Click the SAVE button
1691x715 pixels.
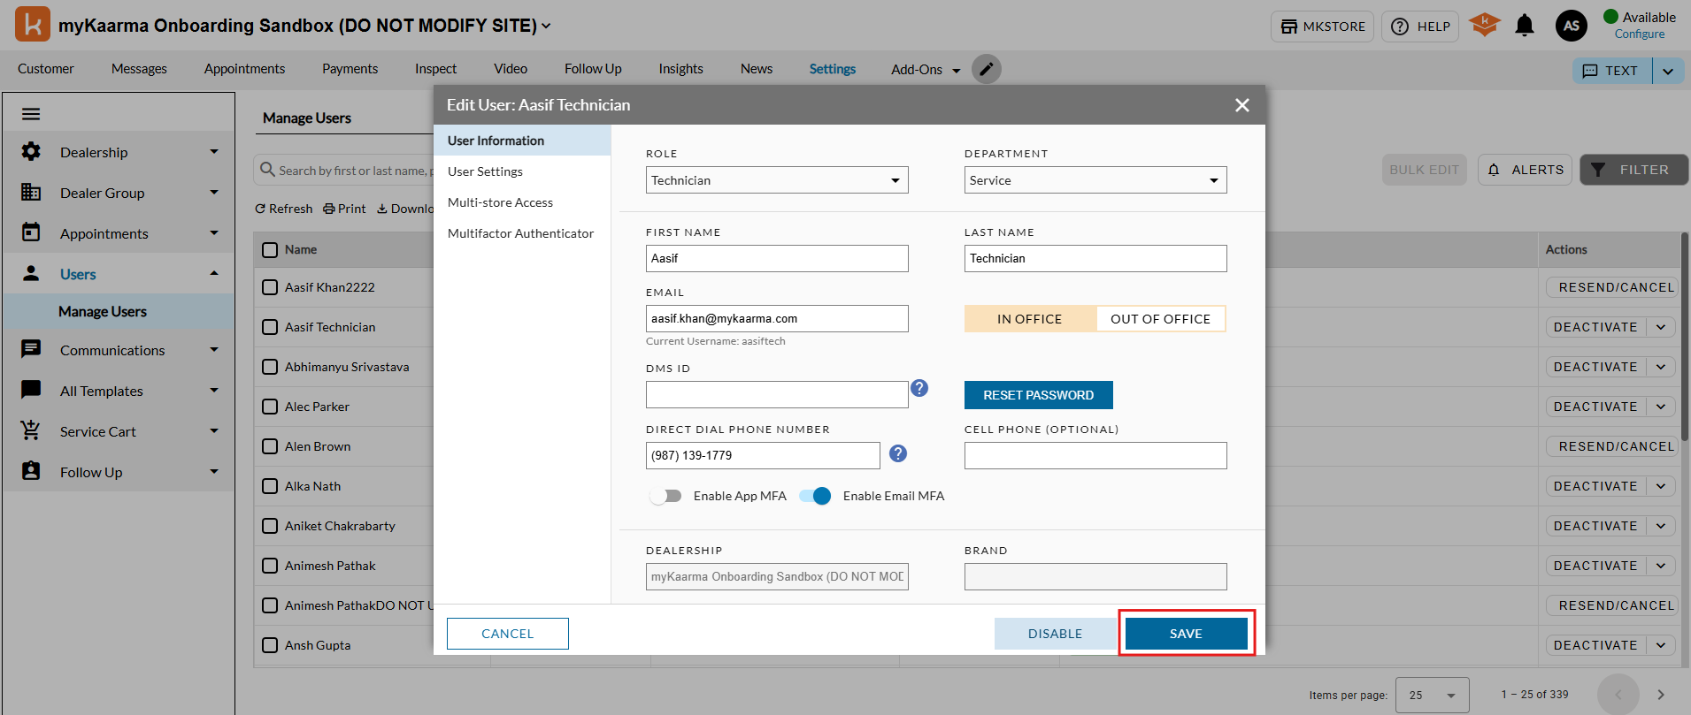point(1186,634)
